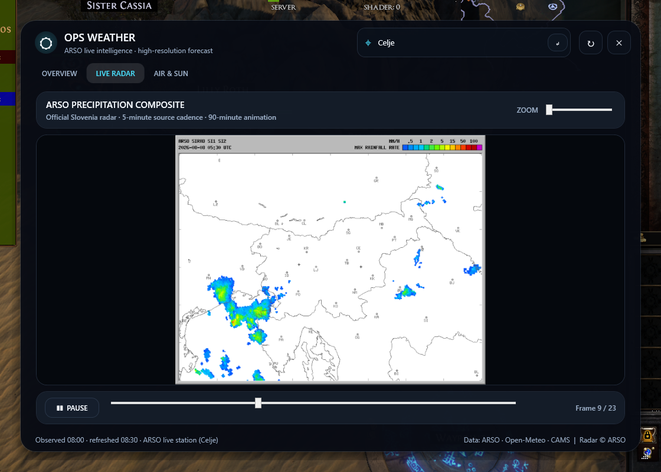The height and width of the screenshot is (472, 661).
Task: Click the frame timeline slider handle
Action: click(258, 403)
